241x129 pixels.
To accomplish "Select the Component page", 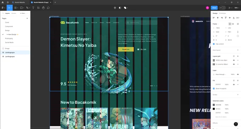I will pyautogui.click(x=9, y=27).
